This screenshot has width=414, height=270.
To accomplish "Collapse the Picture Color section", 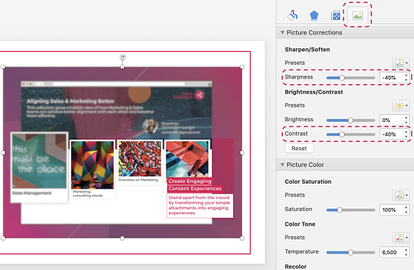I will 282,165.
